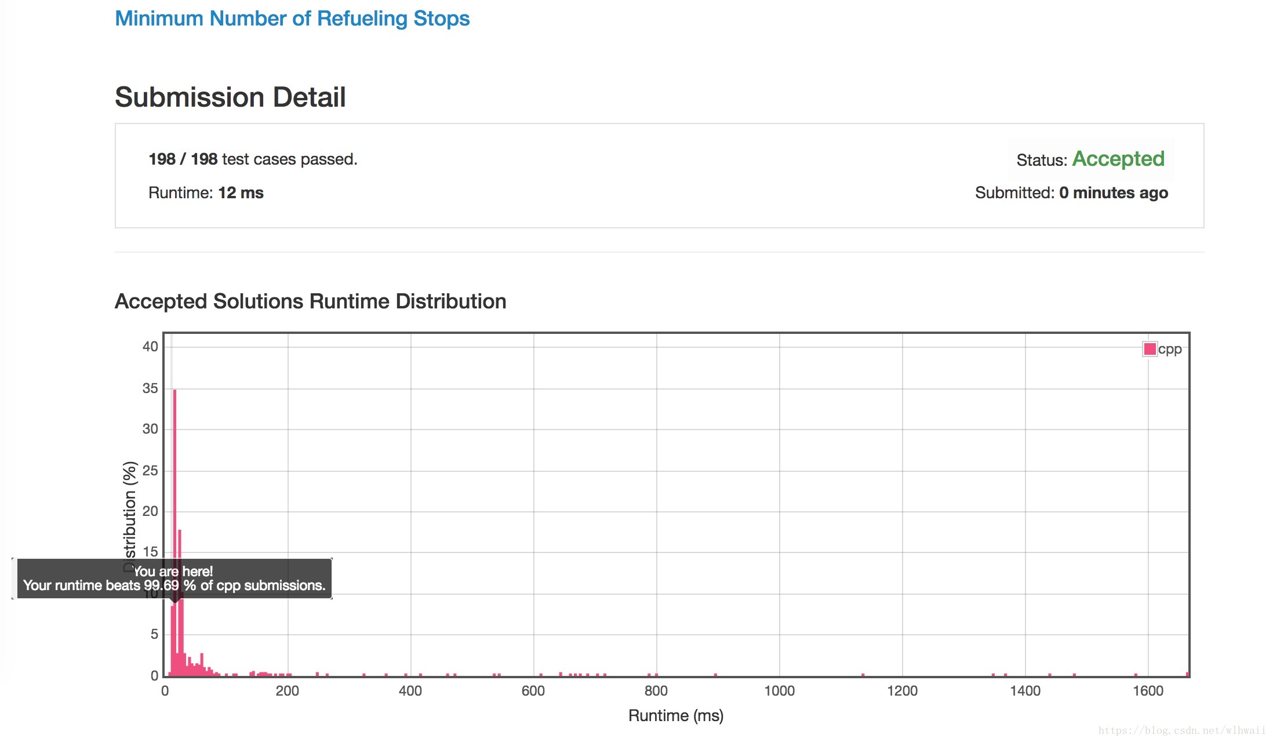Click the 40 tick label on y-axis
This screenshot has height=742, width=1273.
click(150, 346)
